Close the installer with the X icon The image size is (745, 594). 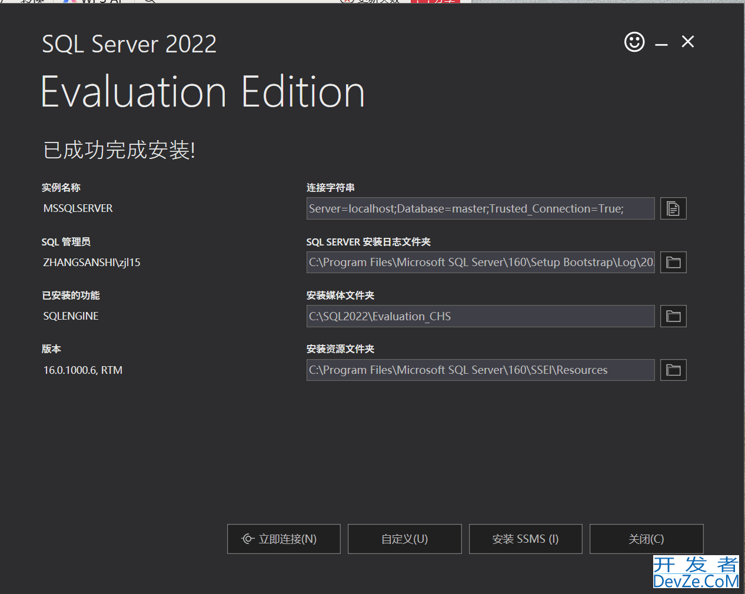(x=688, y=41)
